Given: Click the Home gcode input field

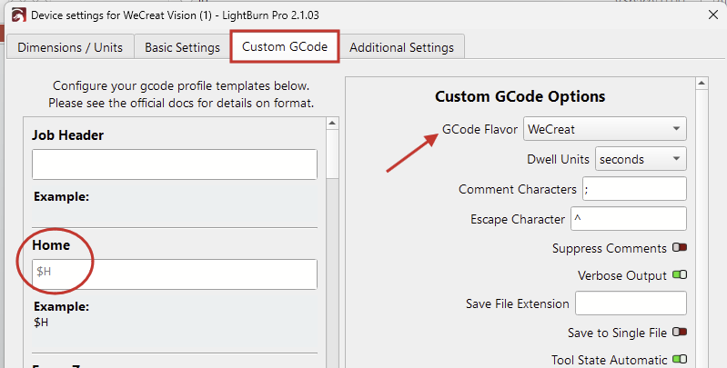Looking at the screenshot, I should (x=175, y=274).
